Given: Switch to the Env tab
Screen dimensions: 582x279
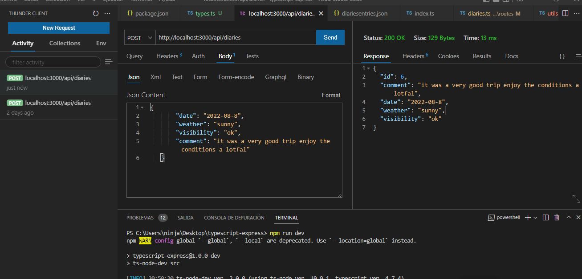Looking at the screenshot, I should tap(101, 43).
